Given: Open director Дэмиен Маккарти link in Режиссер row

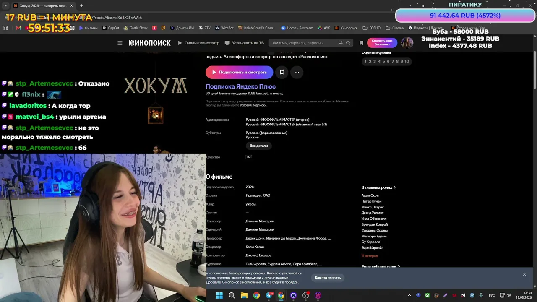Looking at the screenshot, I should coord(260,221).
